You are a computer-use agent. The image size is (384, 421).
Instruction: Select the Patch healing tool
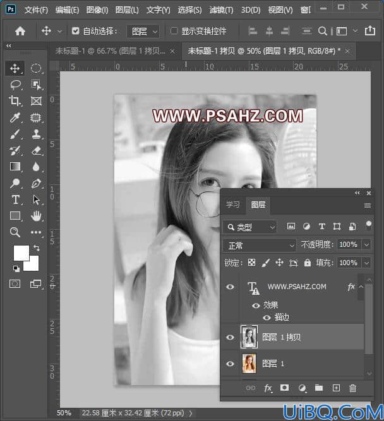[36, 117]
